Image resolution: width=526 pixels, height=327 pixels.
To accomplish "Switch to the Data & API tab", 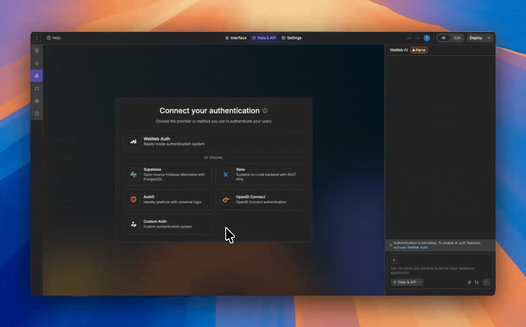I will pyautogui.click(x=264, y=38).
